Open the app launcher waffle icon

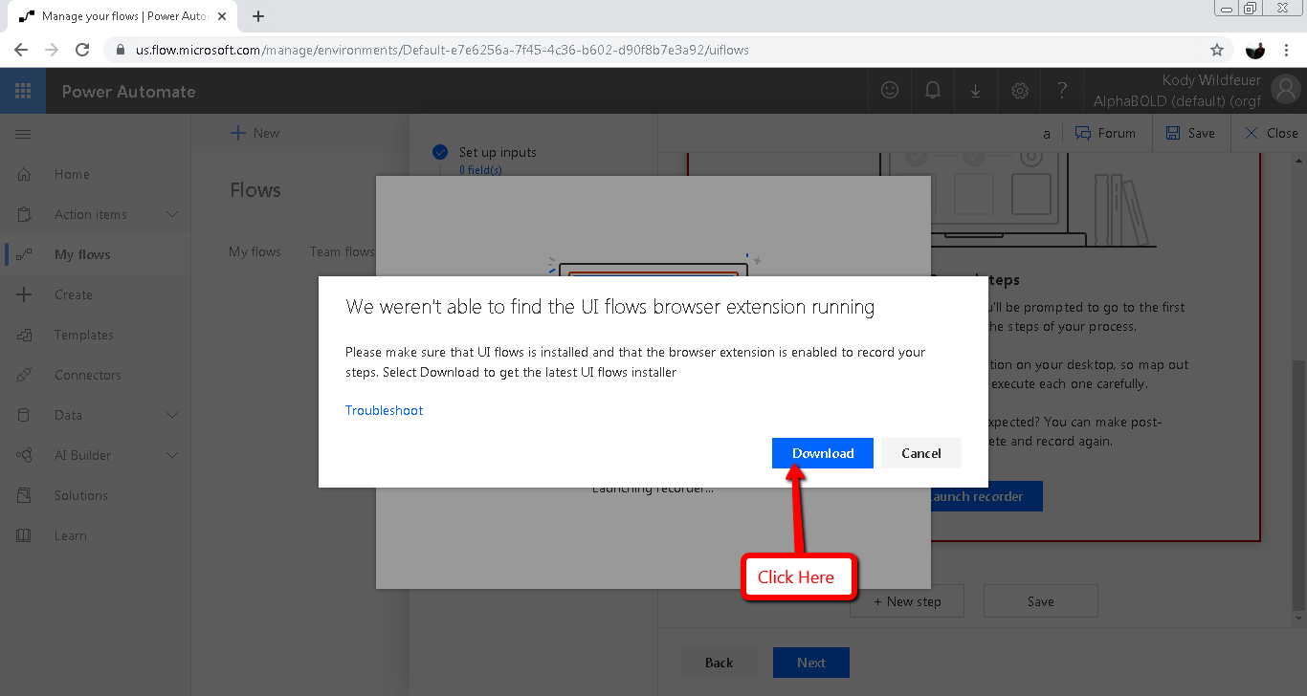[23, 91]
